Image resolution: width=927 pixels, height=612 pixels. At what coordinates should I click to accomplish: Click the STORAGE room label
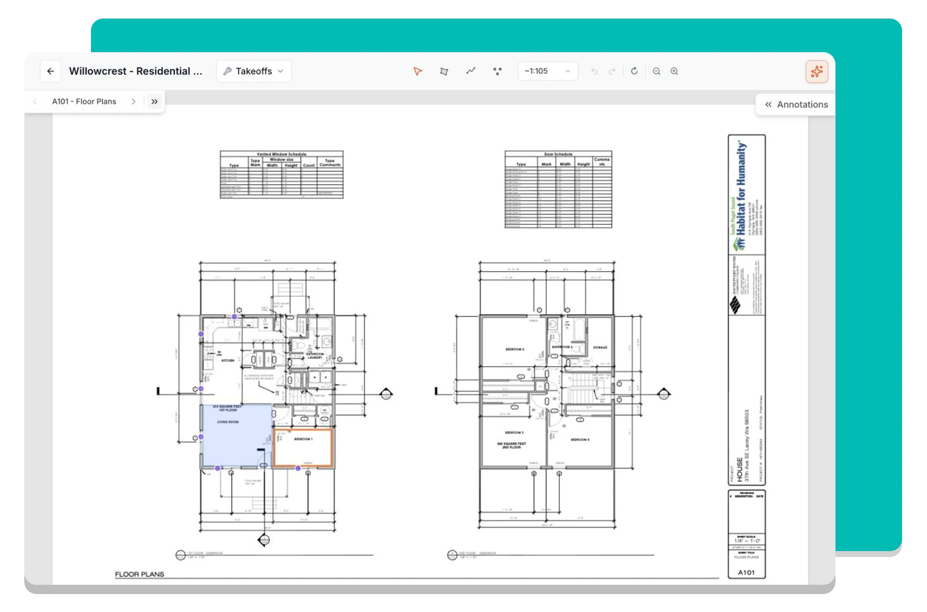[600, 348]
